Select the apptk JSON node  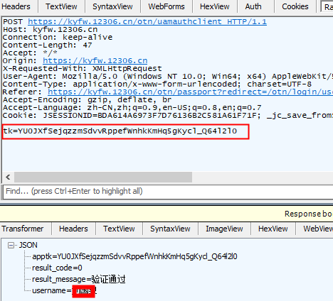[x=134, y=256]
